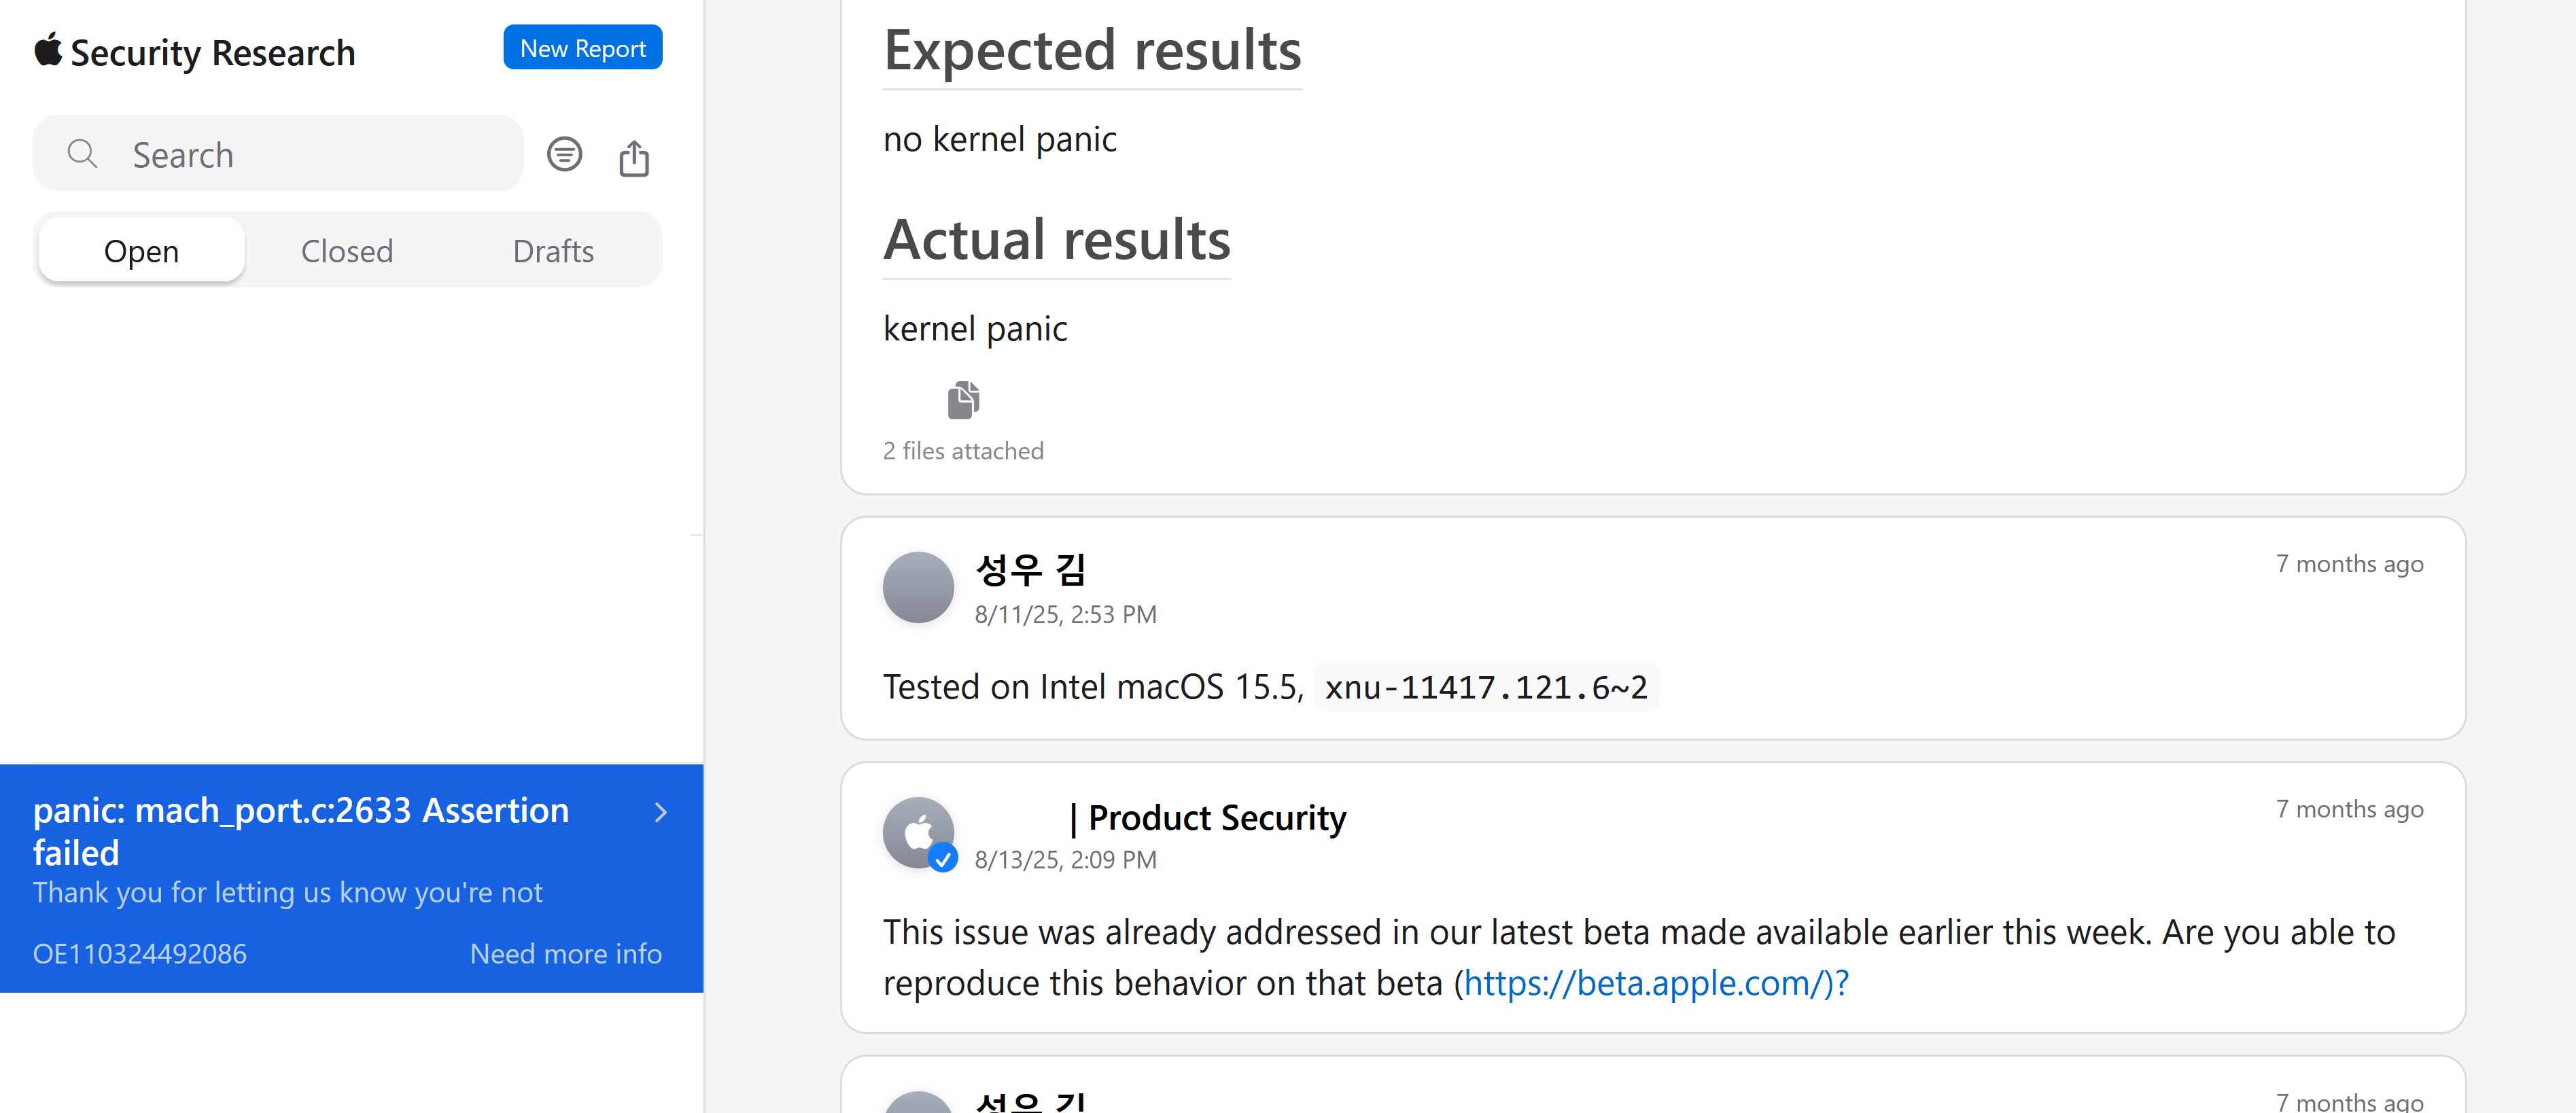This screenshot has width=2576, height=1113.
Task: Click the Need more info status label
Action: 565,954
